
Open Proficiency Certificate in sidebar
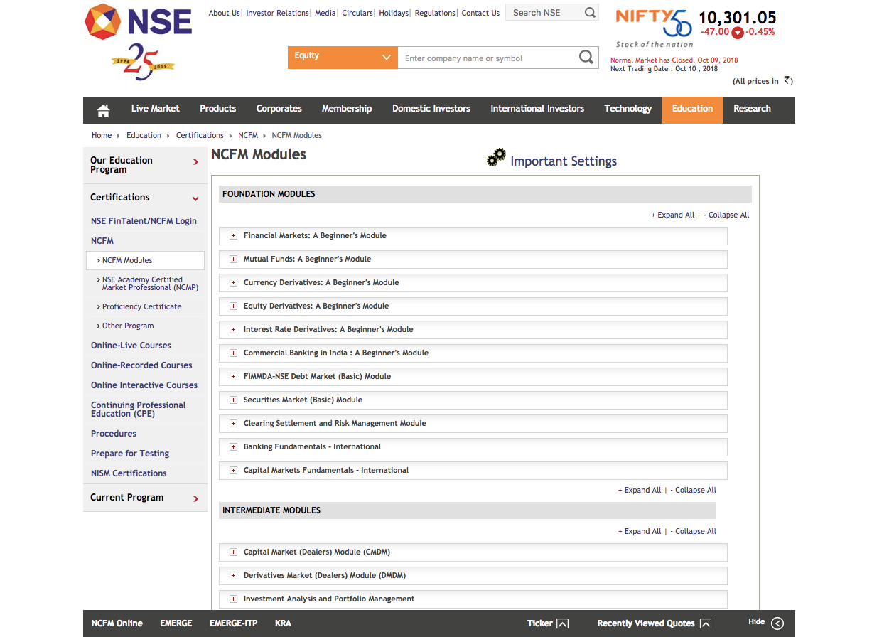(141, 306)
